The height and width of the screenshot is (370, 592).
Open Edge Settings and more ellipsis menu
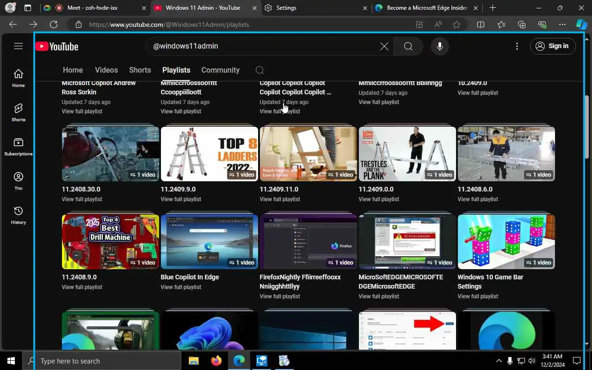562,25
